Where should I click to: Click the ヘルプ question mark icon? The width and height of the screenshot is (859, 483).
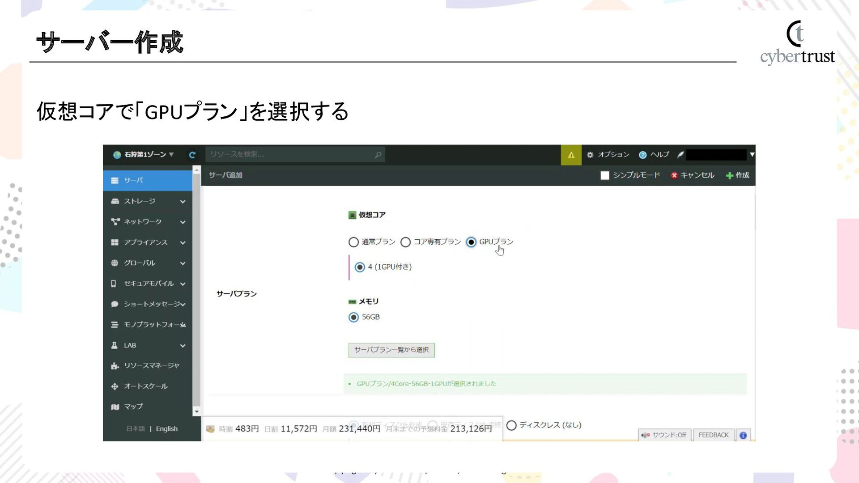point(642,155)
